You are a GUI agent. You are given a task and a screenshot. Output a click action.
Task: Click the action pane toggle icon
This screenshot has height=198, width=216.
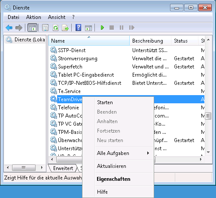coord(88,28)
